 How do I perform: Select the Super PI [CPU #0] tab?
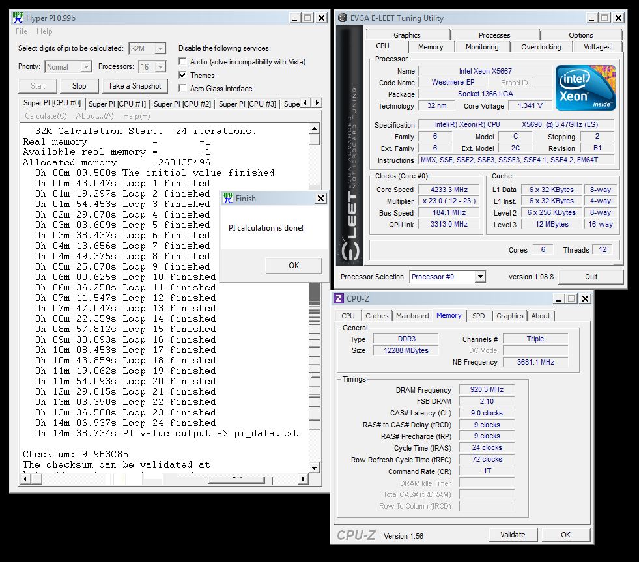click(x=51, y=103)
